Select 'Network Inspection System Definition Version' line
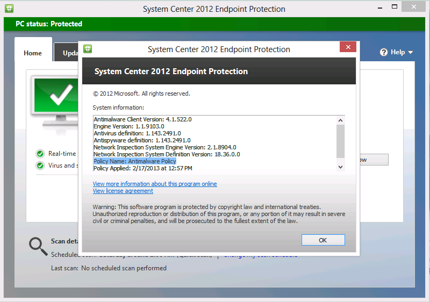The width and height of the screenshot is (430, 302). (x=167, y=154)
